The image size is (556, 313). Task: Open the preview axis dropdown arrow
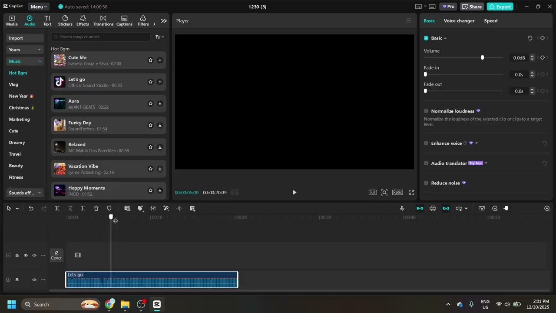coord(466,209)
